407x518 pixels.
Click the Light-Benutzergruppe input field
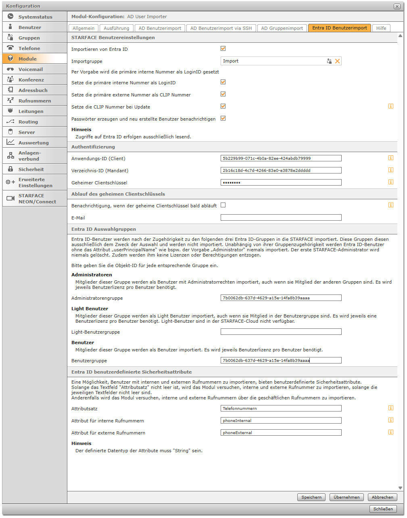pos(281,332)
